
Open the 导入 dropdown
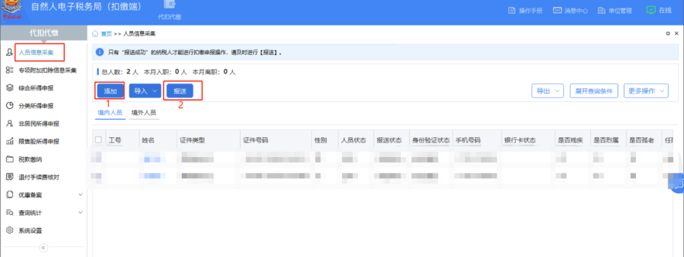pyautogui.click(x=145, y=91)
